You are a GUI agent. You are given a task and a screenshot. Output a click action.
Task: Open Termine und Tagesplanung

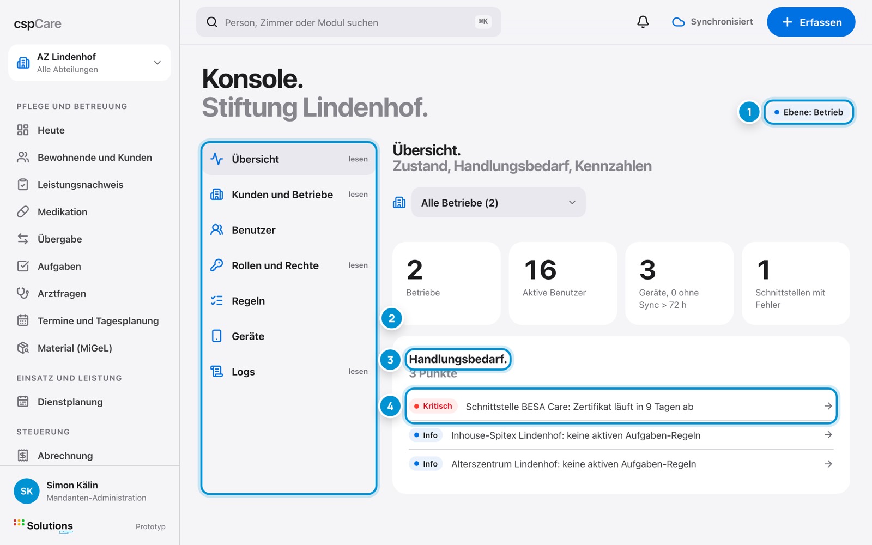coord(89,320)
